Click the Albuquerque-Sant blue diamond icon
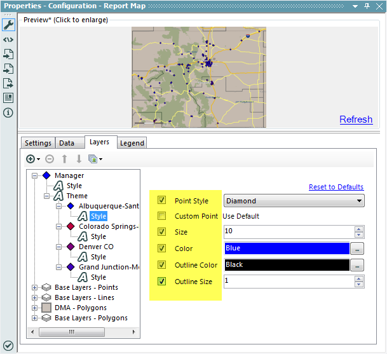The image size is (387, 354). 71,206
